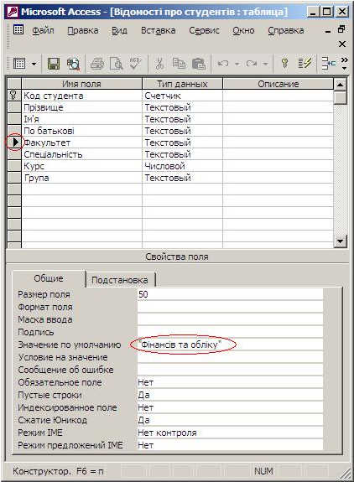Click the Индексированное поле value
Viewport: 354px width, 482px height.
coord(230,407)
